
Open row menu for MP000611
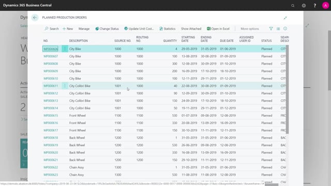pos(65,86)
